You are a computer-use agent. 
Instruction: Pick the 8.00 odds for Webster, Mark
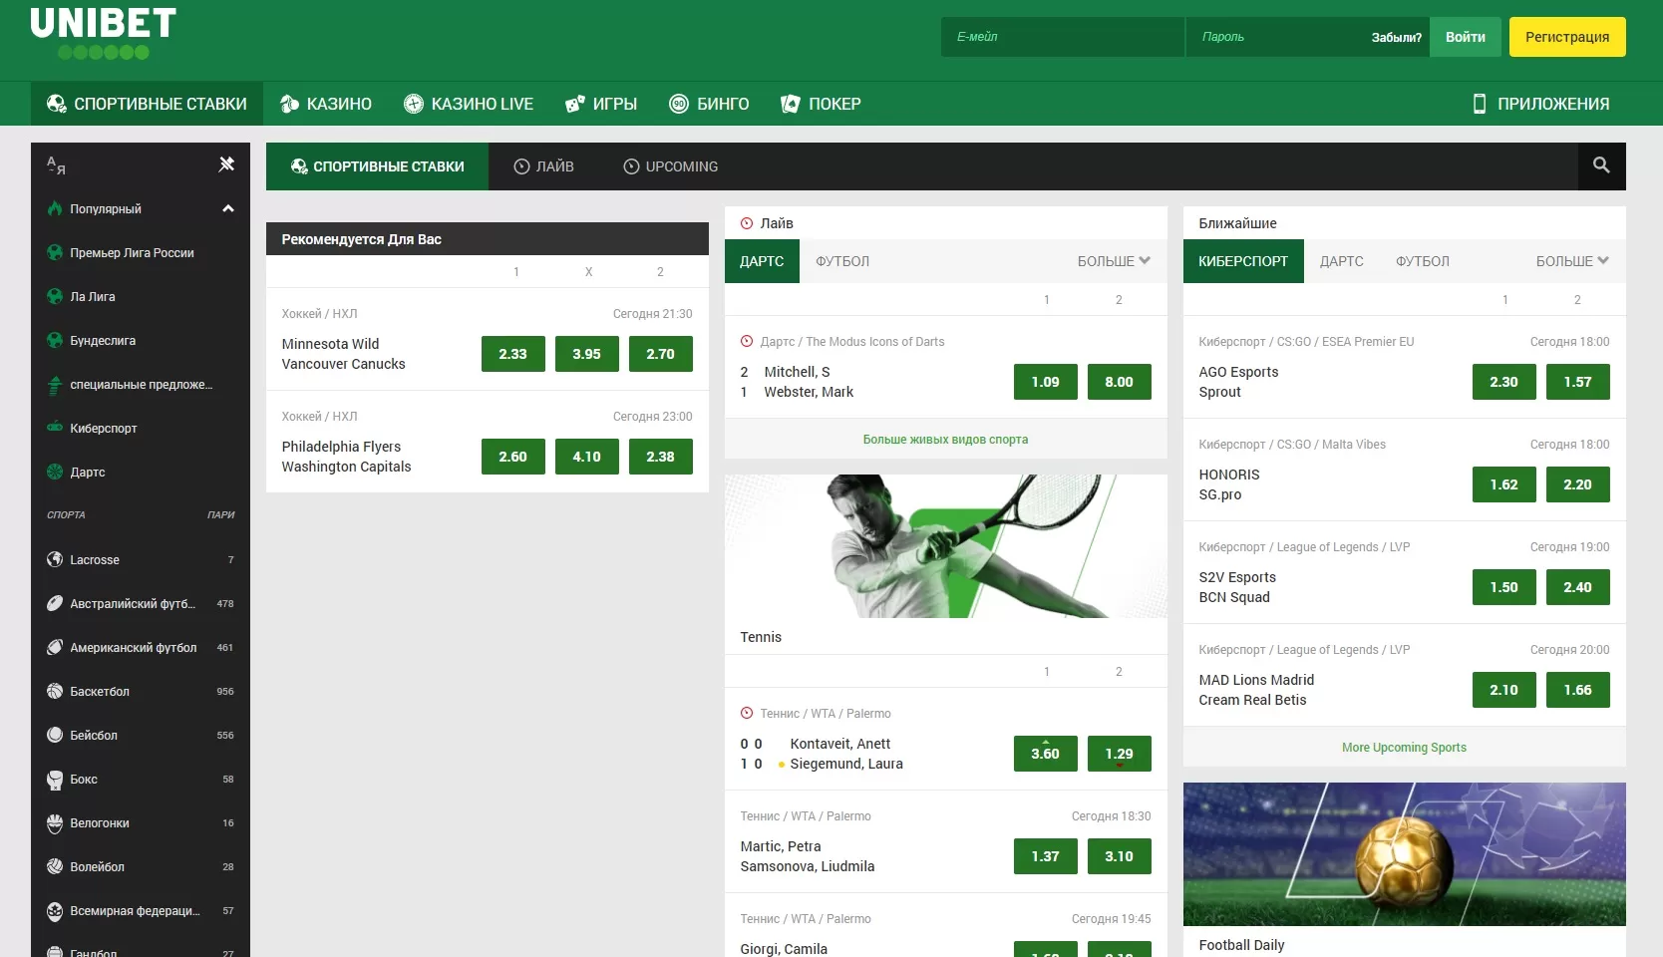click(x=1119, y=382)
